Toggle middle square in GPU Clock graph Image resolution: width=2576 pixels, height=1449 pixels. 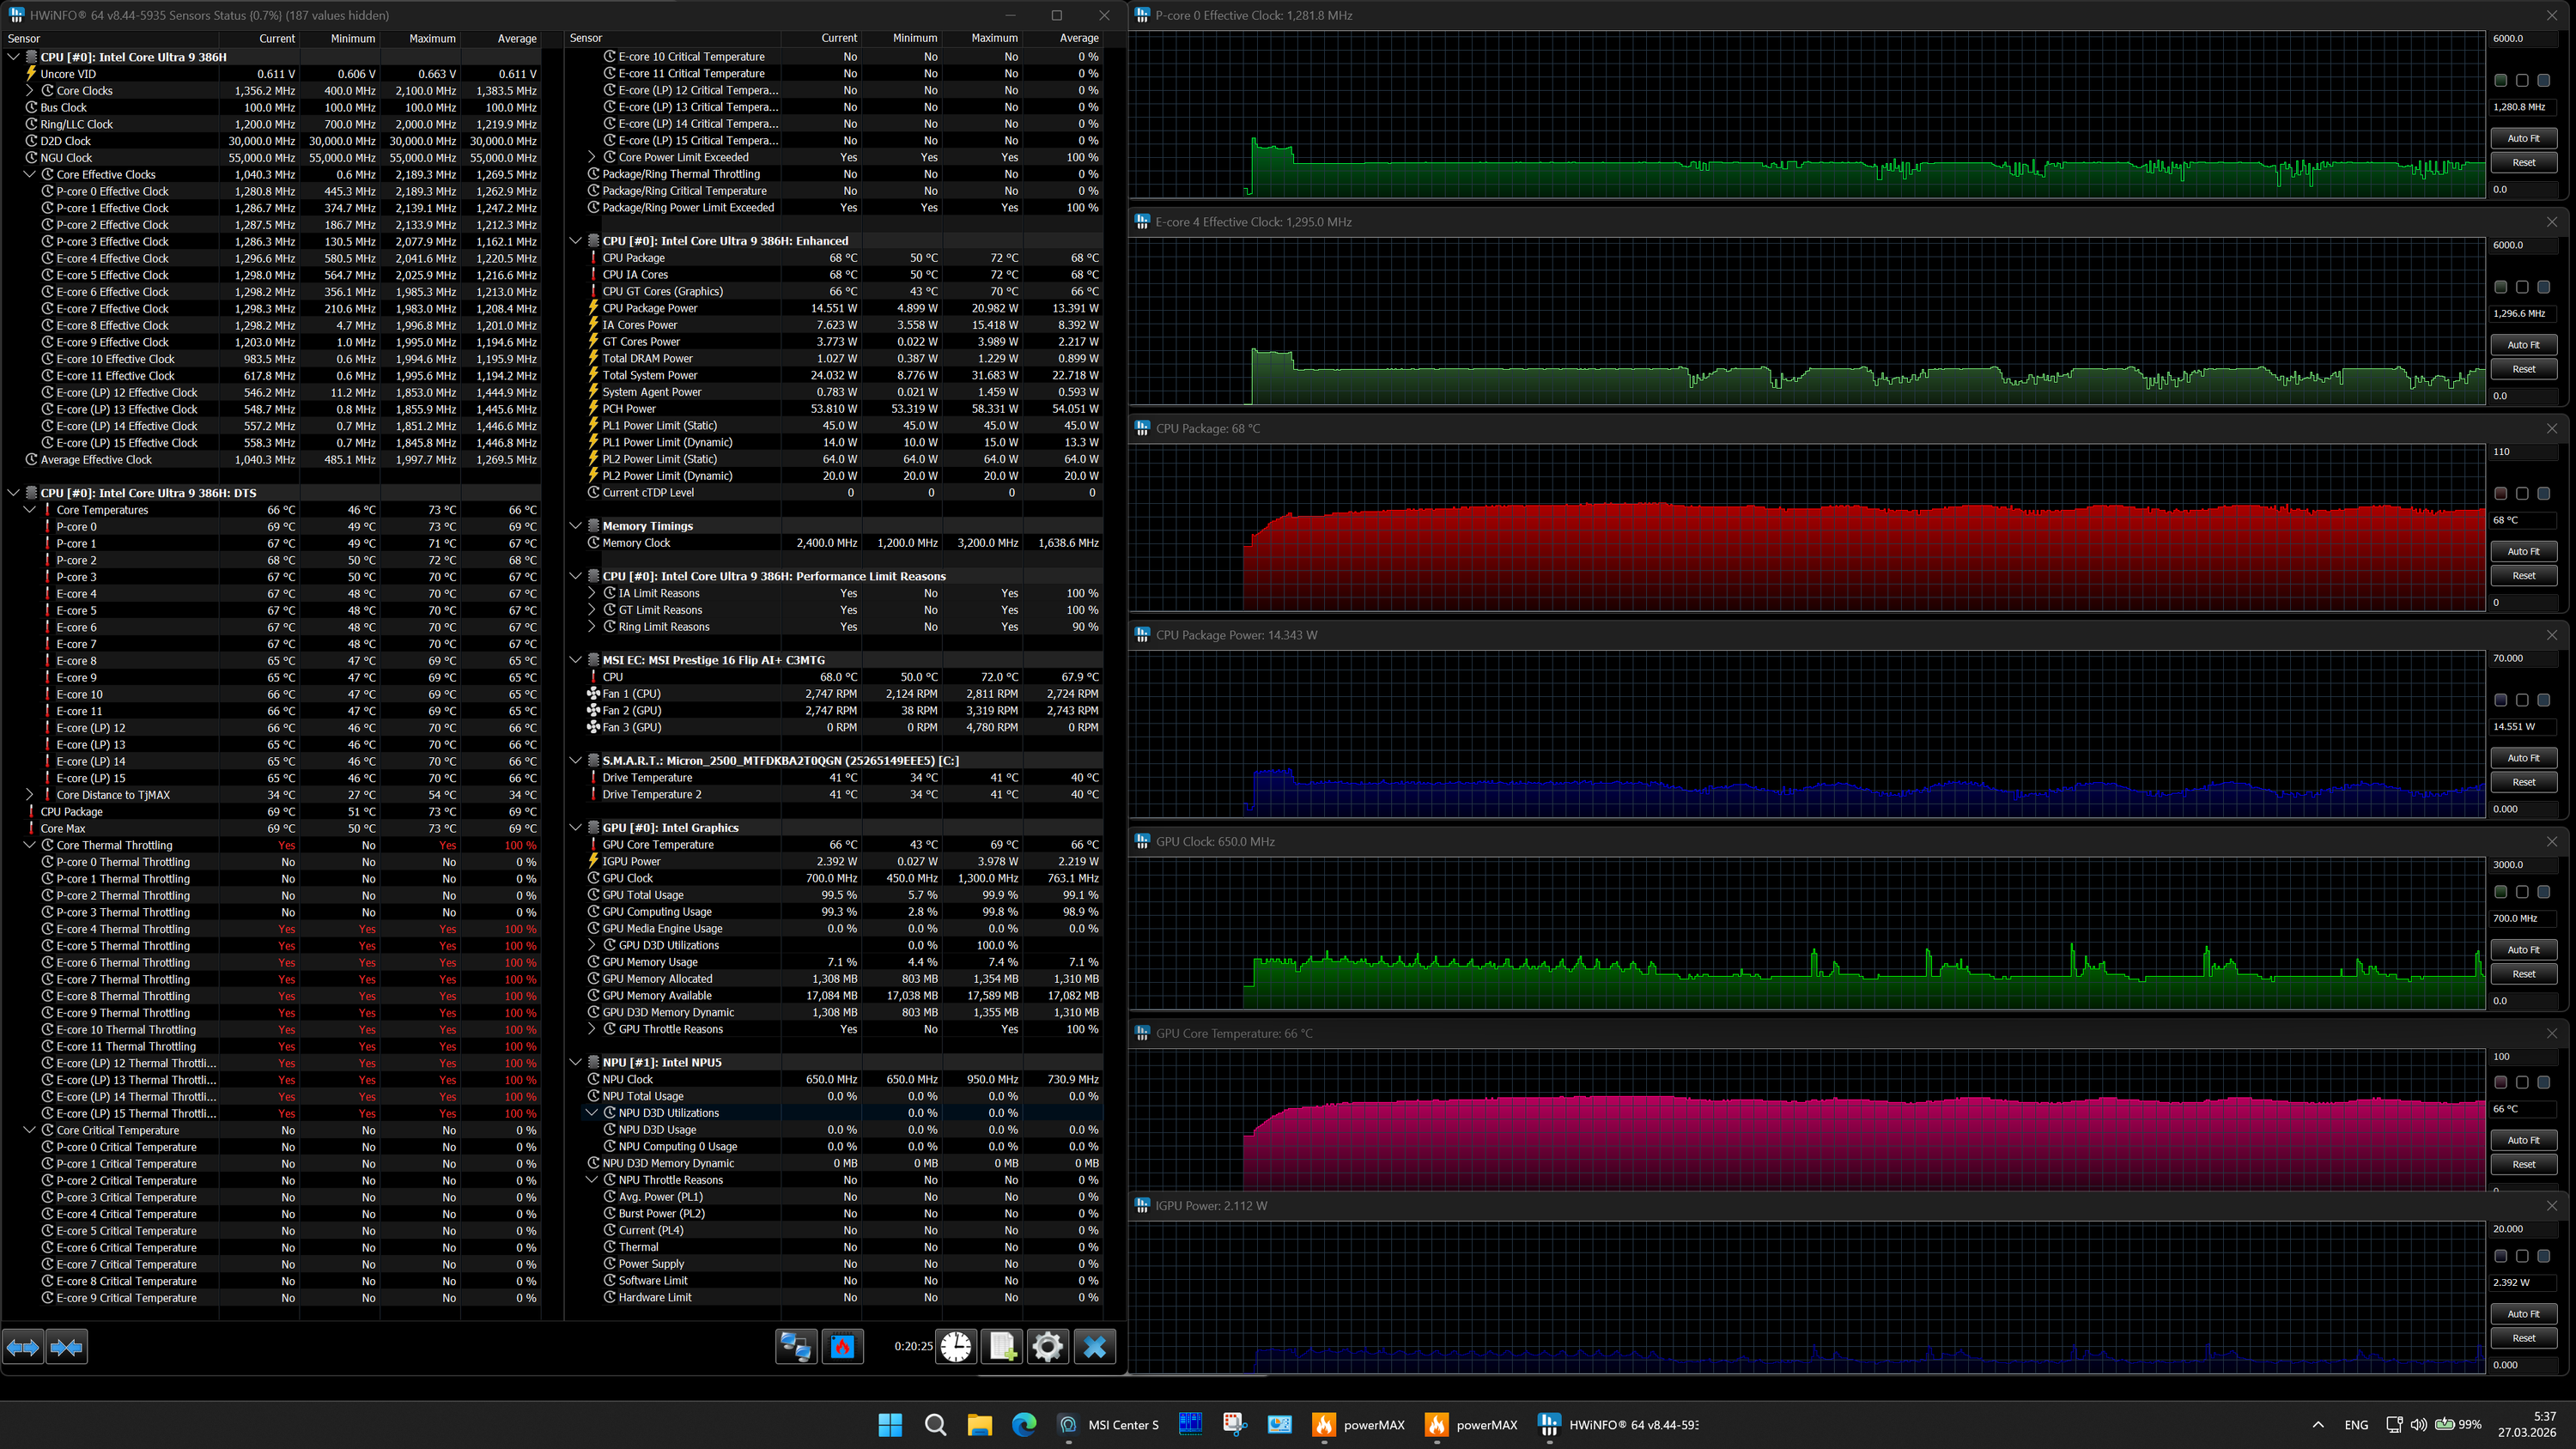[x=2522, y=892]
